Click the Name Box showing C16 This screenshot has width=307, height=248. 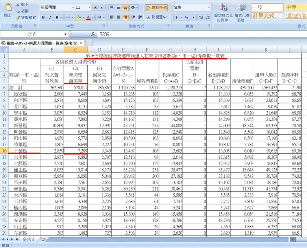click(32, 34)
